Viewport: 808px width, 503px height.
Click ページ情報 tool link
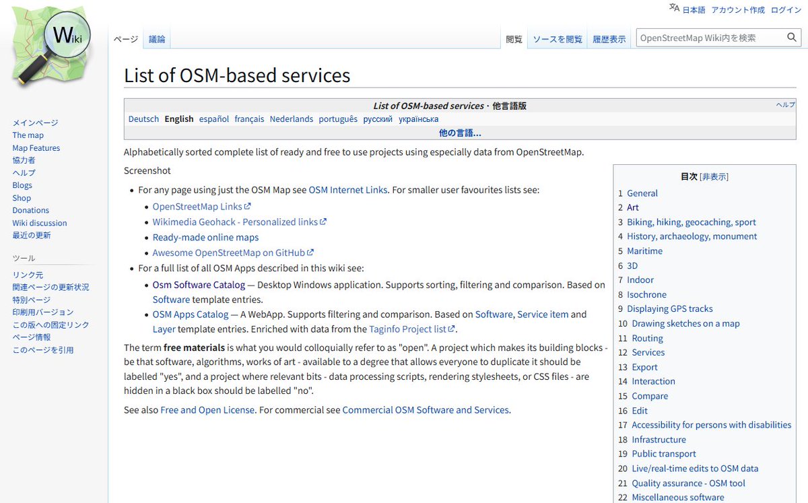[31, 337]
